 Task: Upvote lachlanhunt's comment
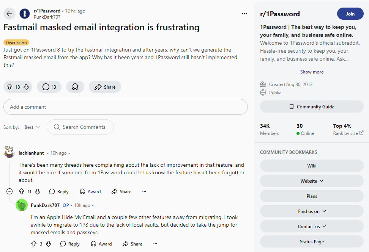pyautogui.click(x=22, y=191)
